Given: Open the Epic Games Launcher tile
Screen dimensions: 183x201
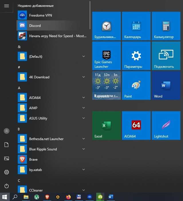Looking at the screenshot, I should (107, 56).
